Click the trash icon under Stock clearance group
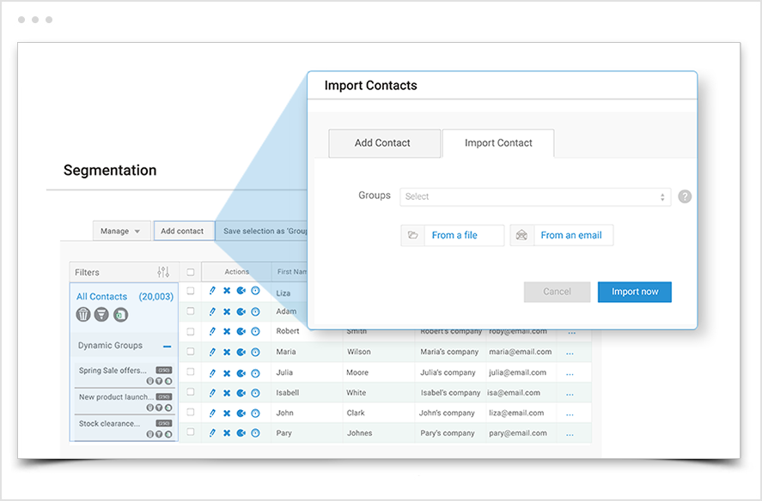The height and width of the screenshot is (501, 762). coord(150,434)
